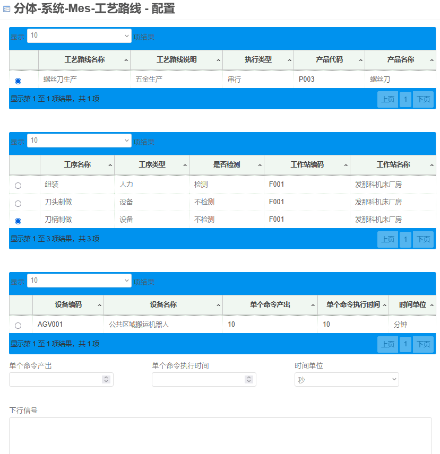
Task: Click the 分钟 time unit cell
Action: 412,324
